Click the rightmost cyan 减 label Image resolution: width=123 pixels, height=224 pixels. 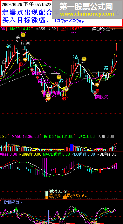pos(106,68)
